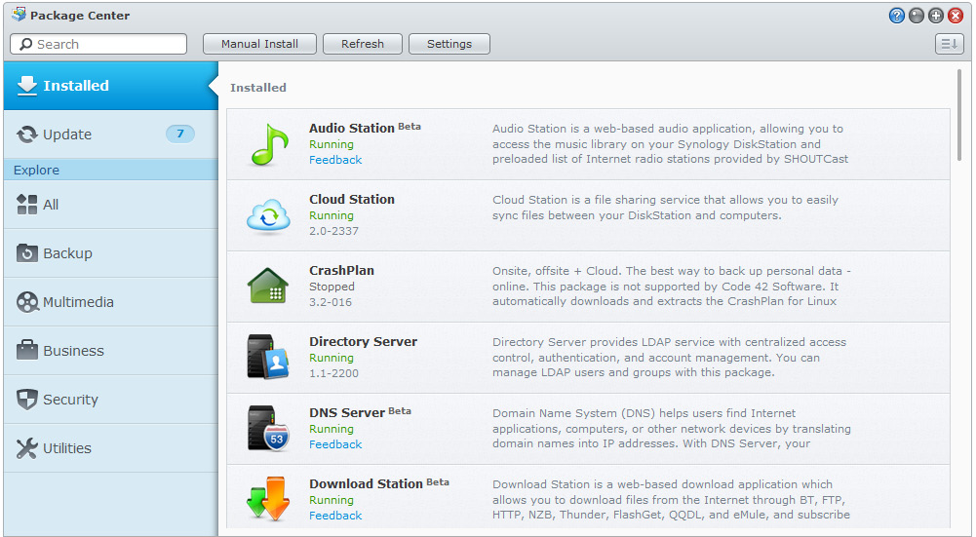Viewport: 976px width, 537px height.
Task: Click CrashPlan version 3.2-016
Action: [x=331, y=302]
